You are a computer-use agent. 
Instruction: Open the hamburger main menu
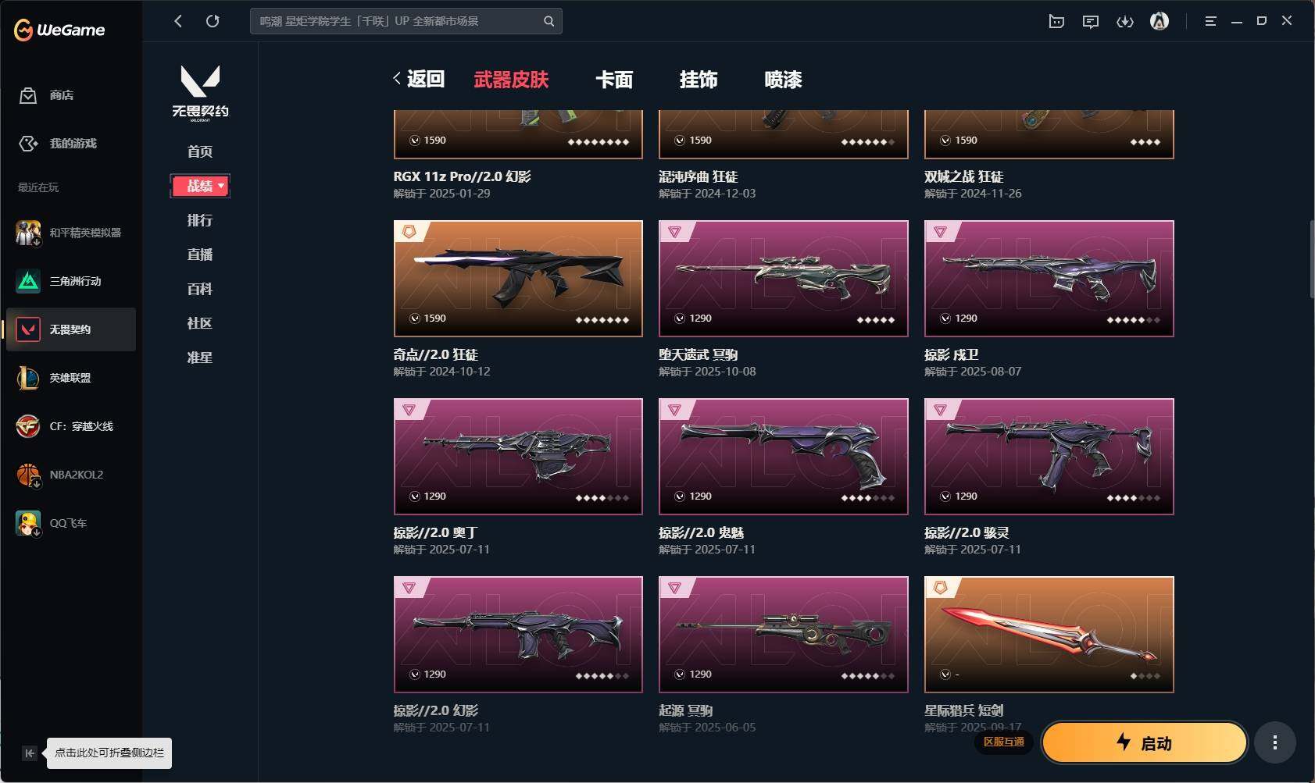point(1210,21)
